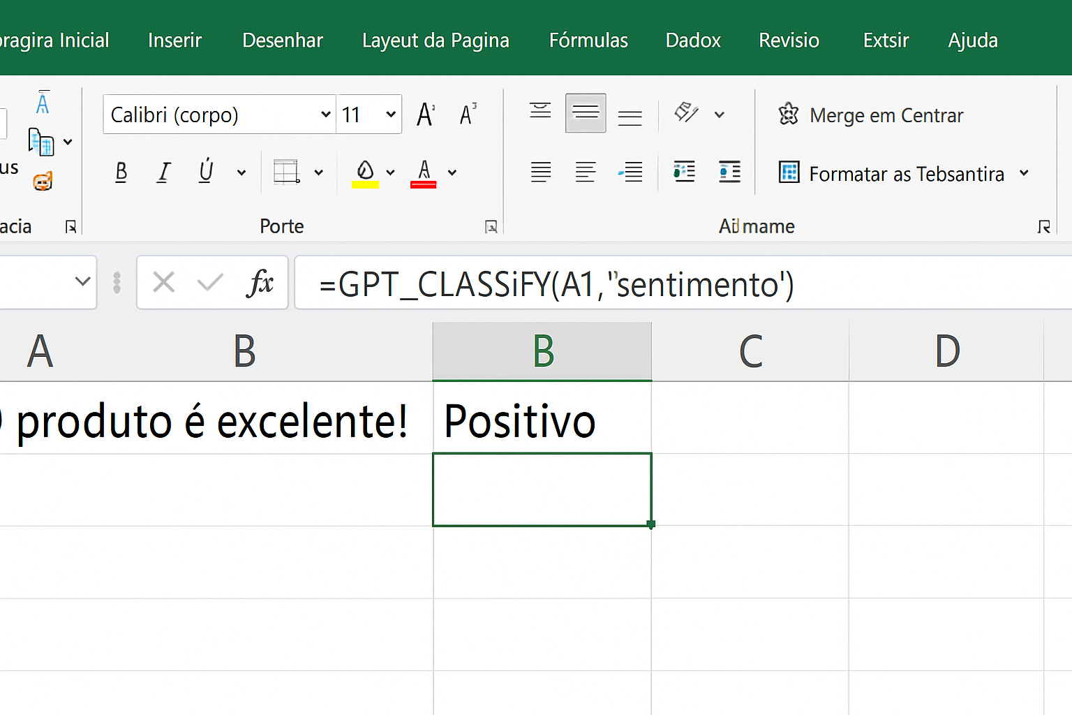
Task: Switch to the Revisio tab
Action: pos(789,40)
